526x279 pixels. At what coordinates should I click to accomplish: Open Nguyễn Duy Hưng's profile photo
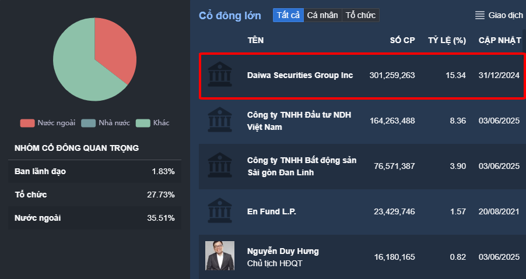pos(220,256)
